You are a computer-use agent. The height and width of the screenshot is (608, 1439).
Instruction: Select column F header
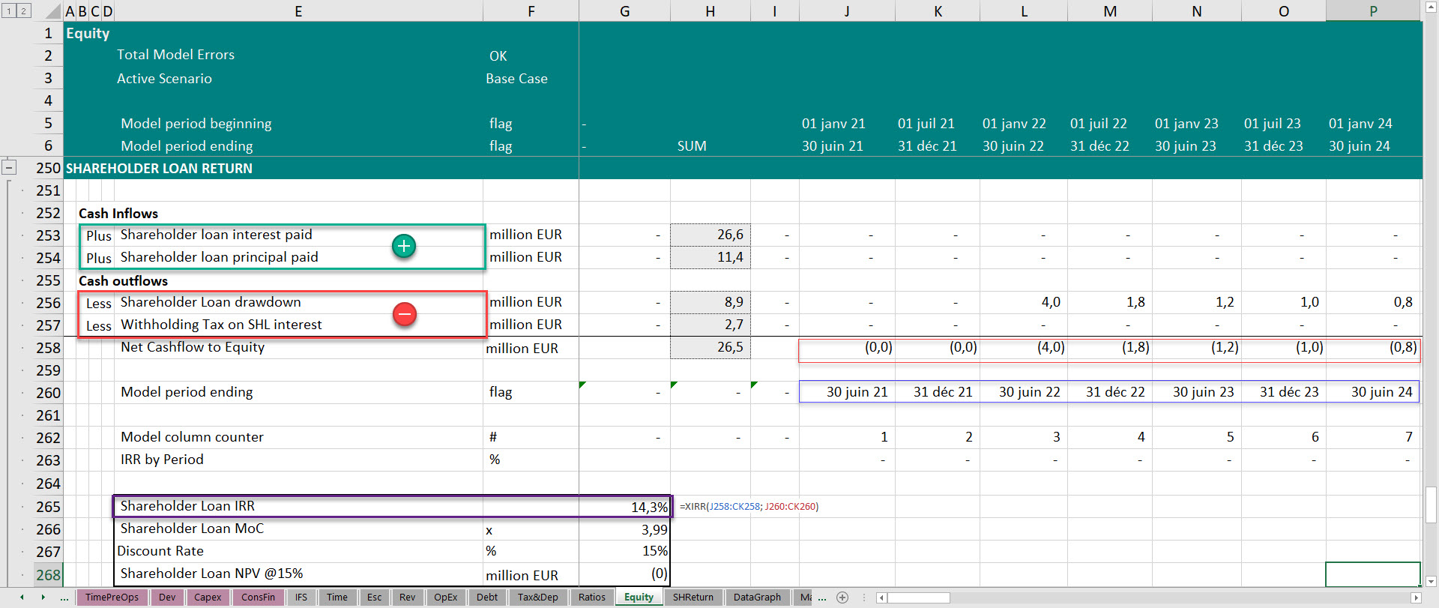pos(531,11)
